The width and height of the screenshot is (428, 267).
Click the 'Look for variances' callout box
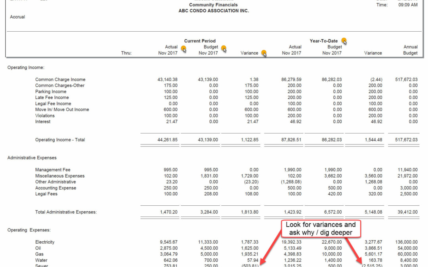click(321, 229)
